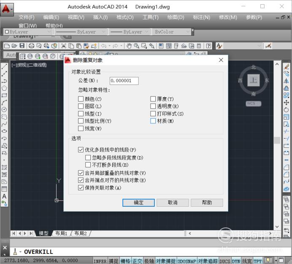Open the 视图(V) menu
Viewport: 292px width, 264px height.
click(76, 17)
